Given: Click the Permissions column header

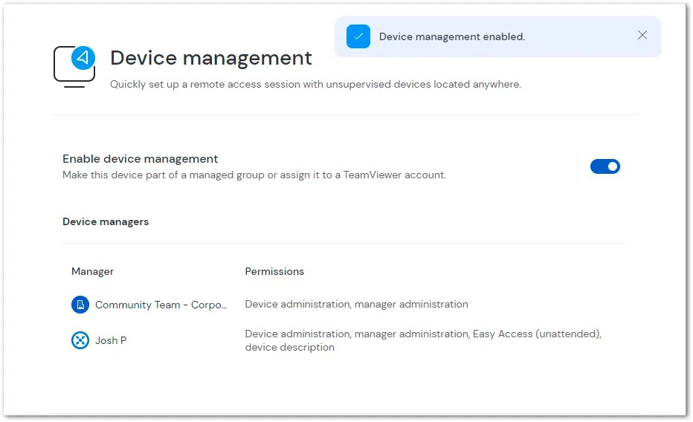Looking at the screenshot, I should [274, 271].
